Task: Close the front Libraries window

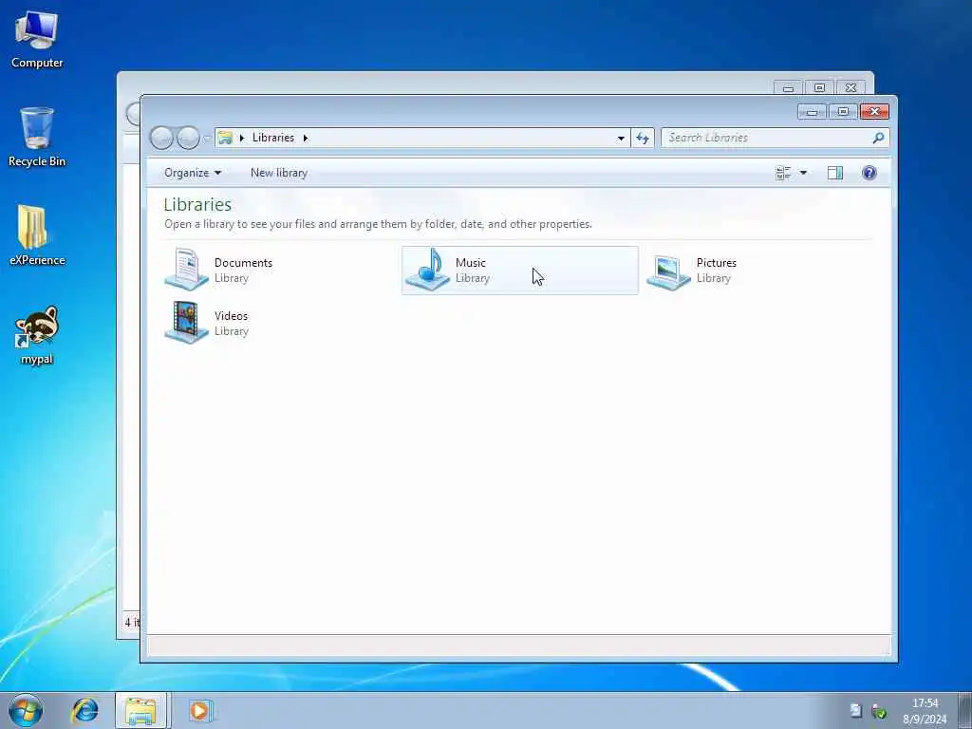Action: (874, 112)
